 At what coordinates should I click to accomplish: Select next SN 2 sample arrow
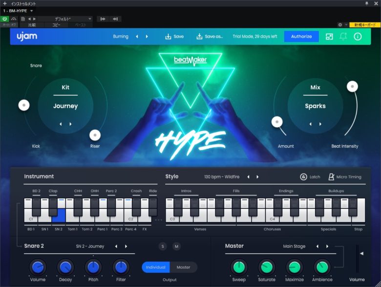click(x=126, y=246)
